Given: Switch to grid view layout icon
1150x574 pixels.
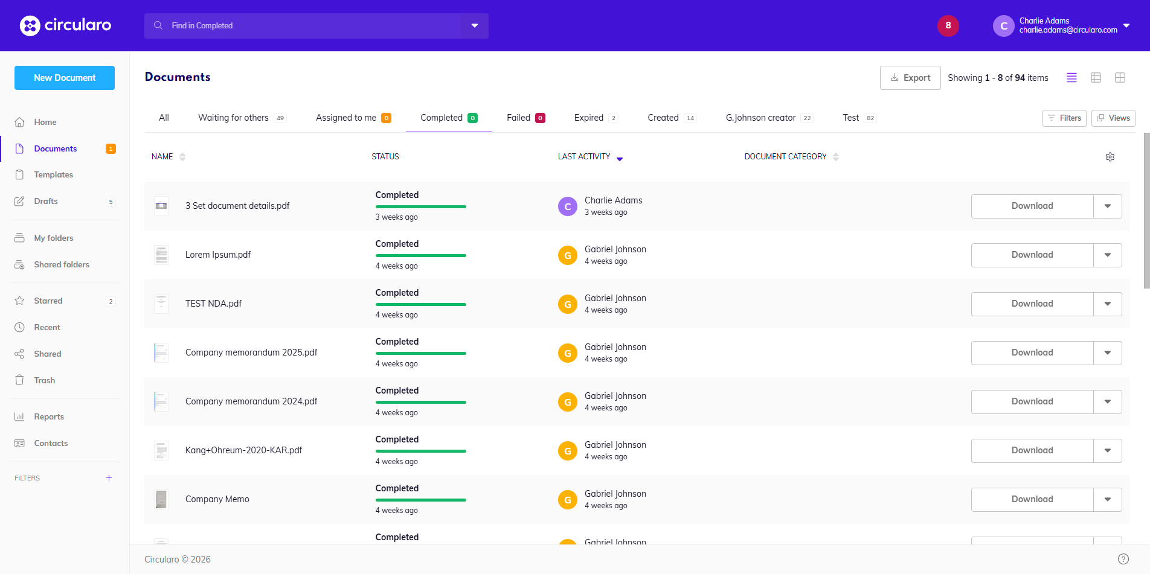Looking at the screenshot, I should pos(1120,78).
